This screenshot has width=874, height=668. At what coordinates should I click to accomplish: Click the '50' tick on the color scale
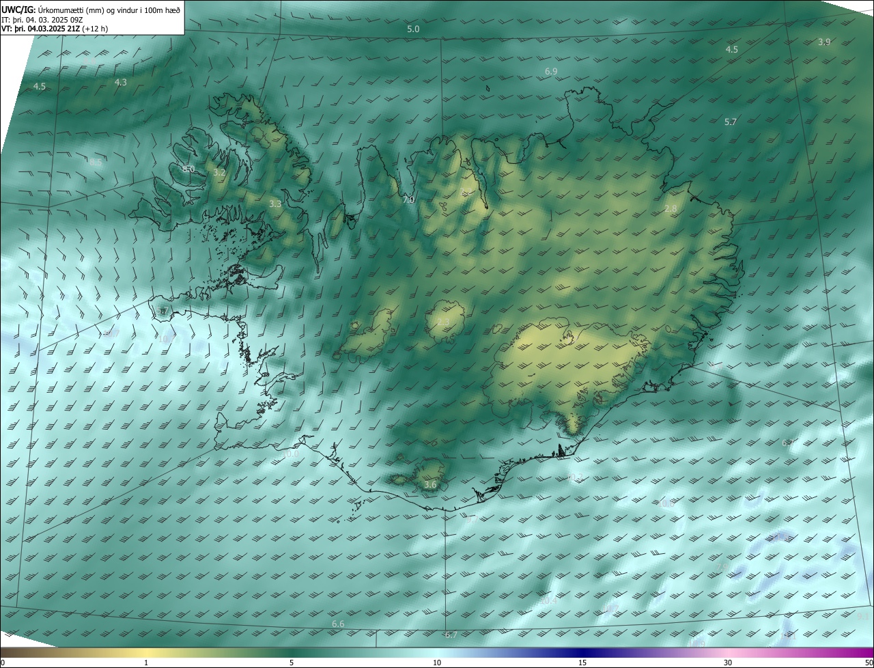(x=869, y=663)
